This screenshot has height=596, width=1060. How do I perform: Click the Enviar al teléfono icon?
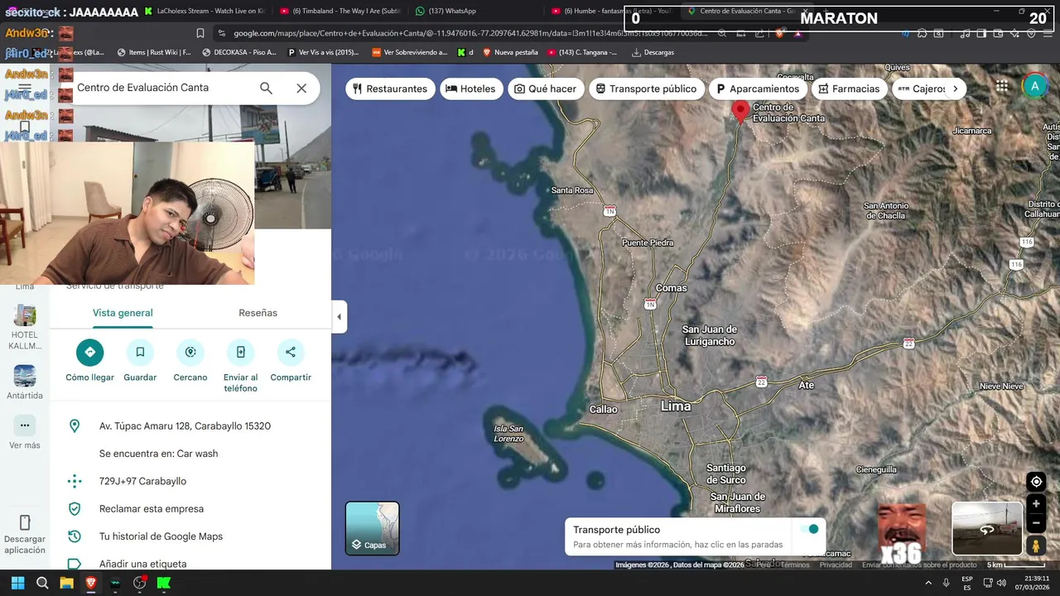240,352
